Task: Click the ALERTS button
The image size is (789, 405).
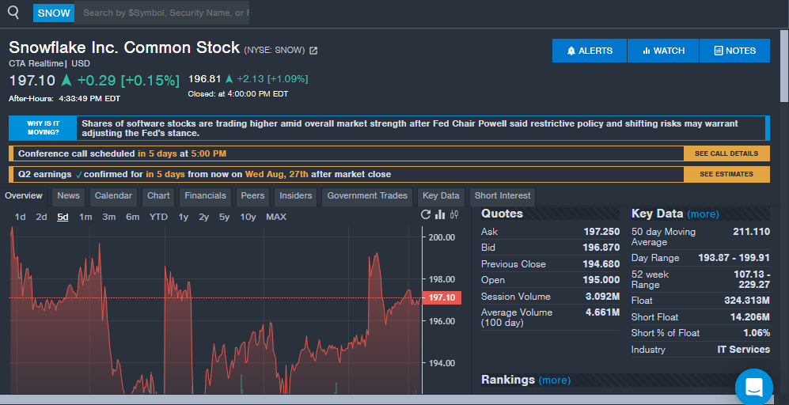Action: (590, 51)
